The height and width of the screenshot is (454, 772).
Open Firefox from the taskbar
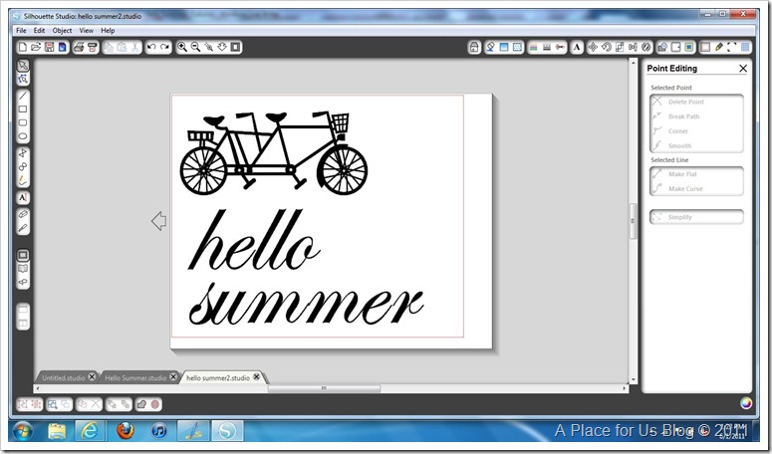tap(126, 431)
